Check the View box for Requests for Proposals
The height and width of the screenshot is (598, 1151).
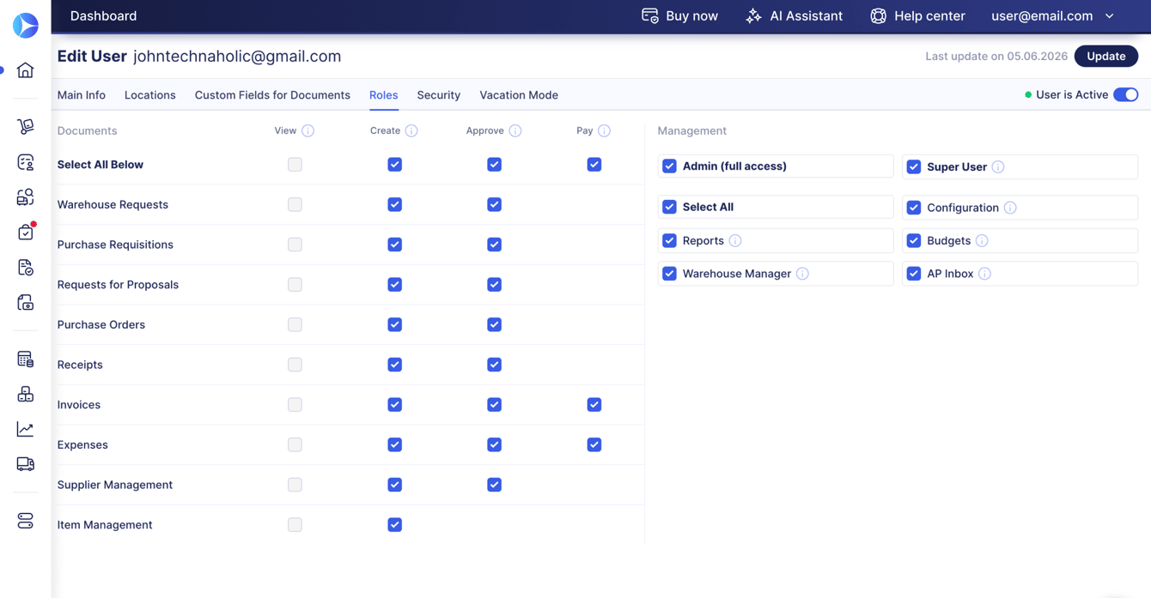pos(295,284)
